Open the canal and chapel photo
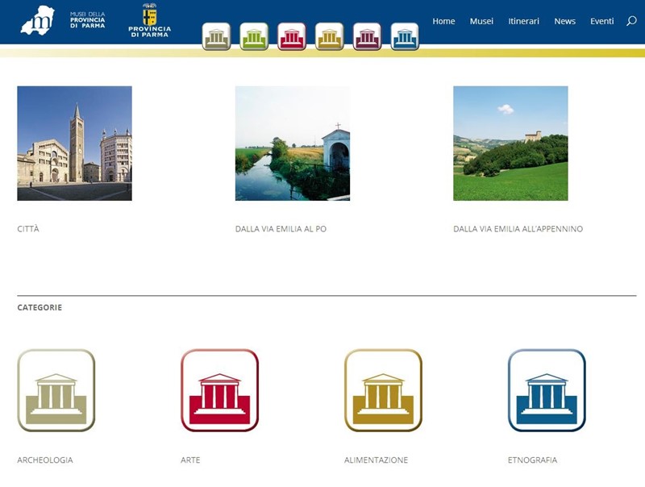 click(293, 144)
